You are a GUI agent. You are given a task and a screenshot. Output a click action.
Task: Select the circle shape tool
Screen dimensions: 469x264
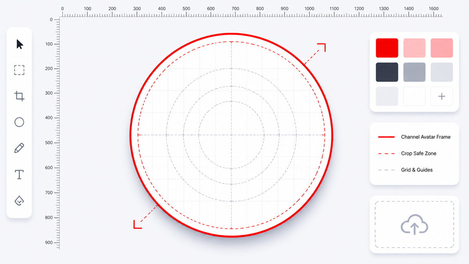pyautogui.click(x=19, y=122)
